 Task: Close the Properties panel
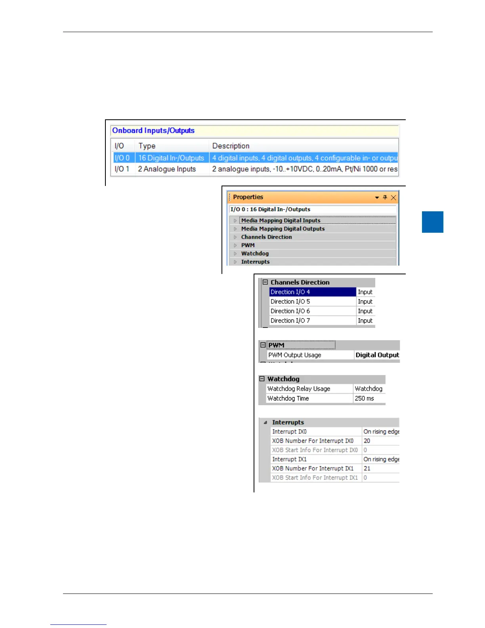tap(393, 197)
